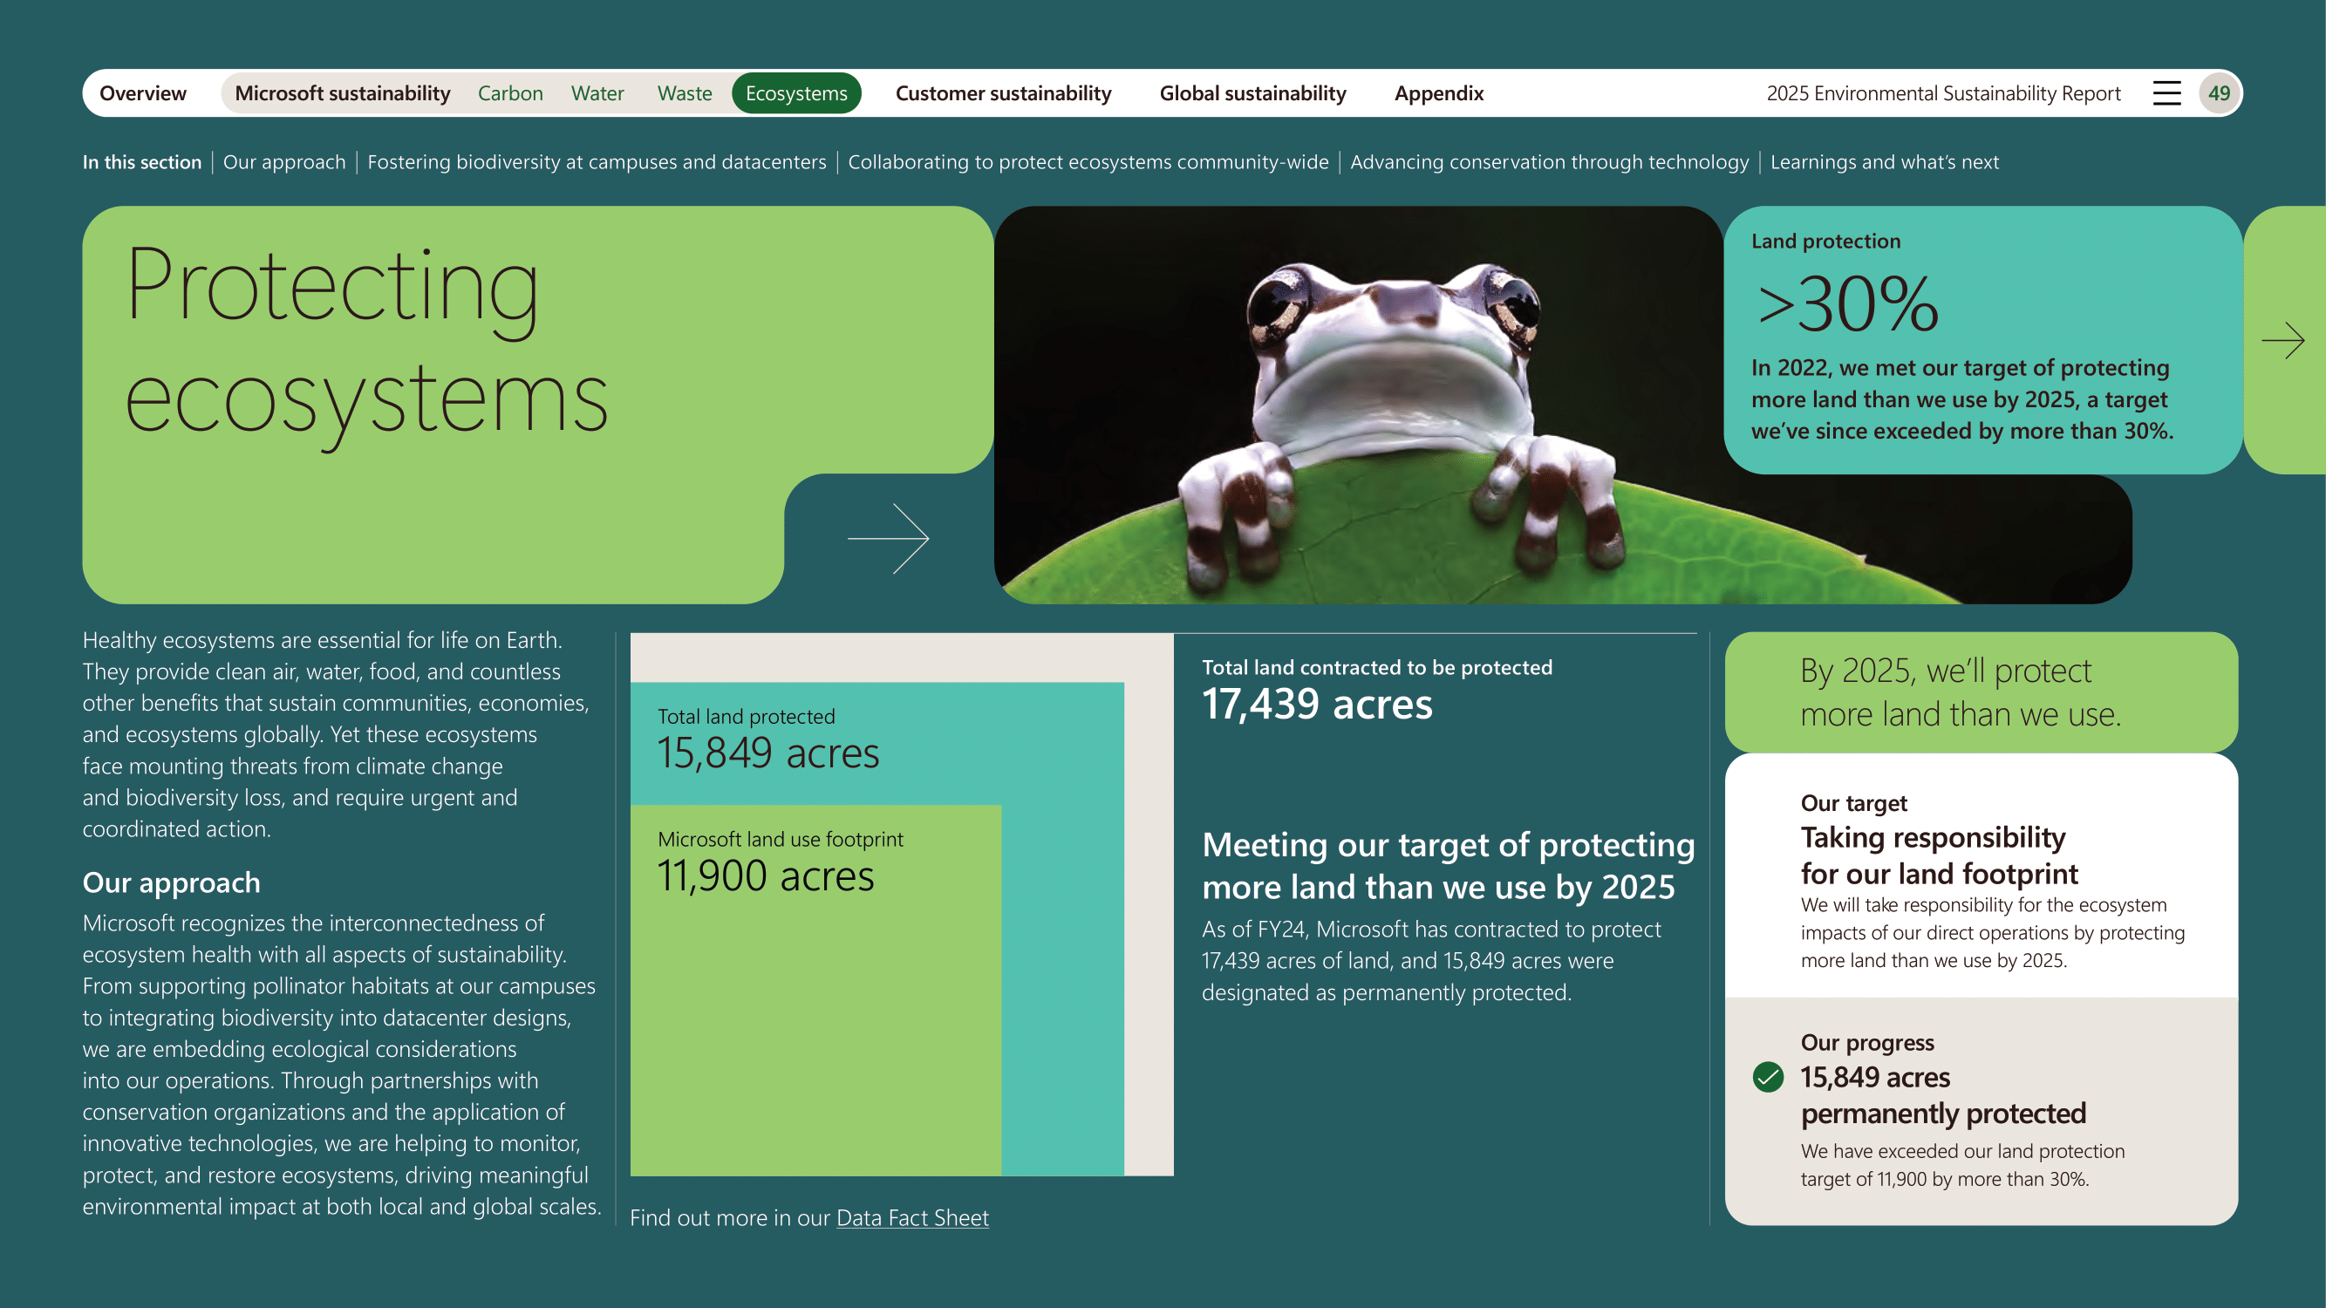Open the hamburger navigation menu
This screenshot has height=1308, width=2326.
coord(2166,93)
